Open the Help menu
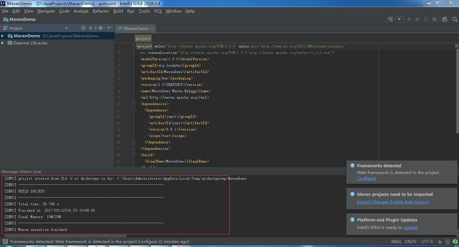 190,11
